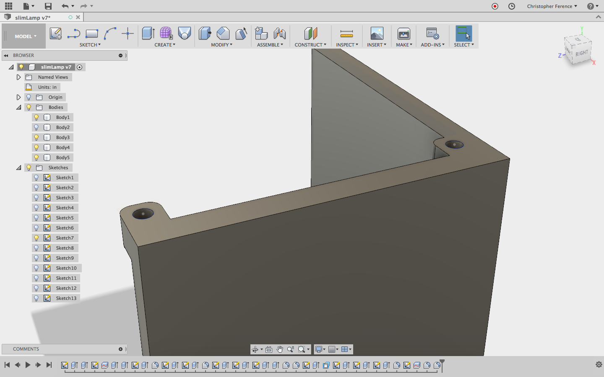Click the Redo arrow
Image resolution: width=604 pixels, height=377 pixels.
pos(83,6)
